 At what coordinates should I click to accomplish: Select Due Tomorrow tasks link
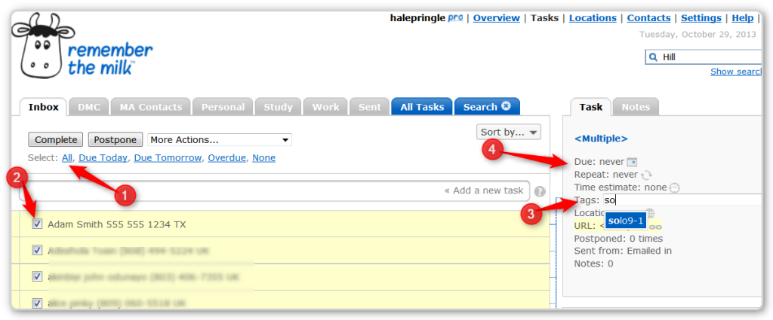point(168,158)
